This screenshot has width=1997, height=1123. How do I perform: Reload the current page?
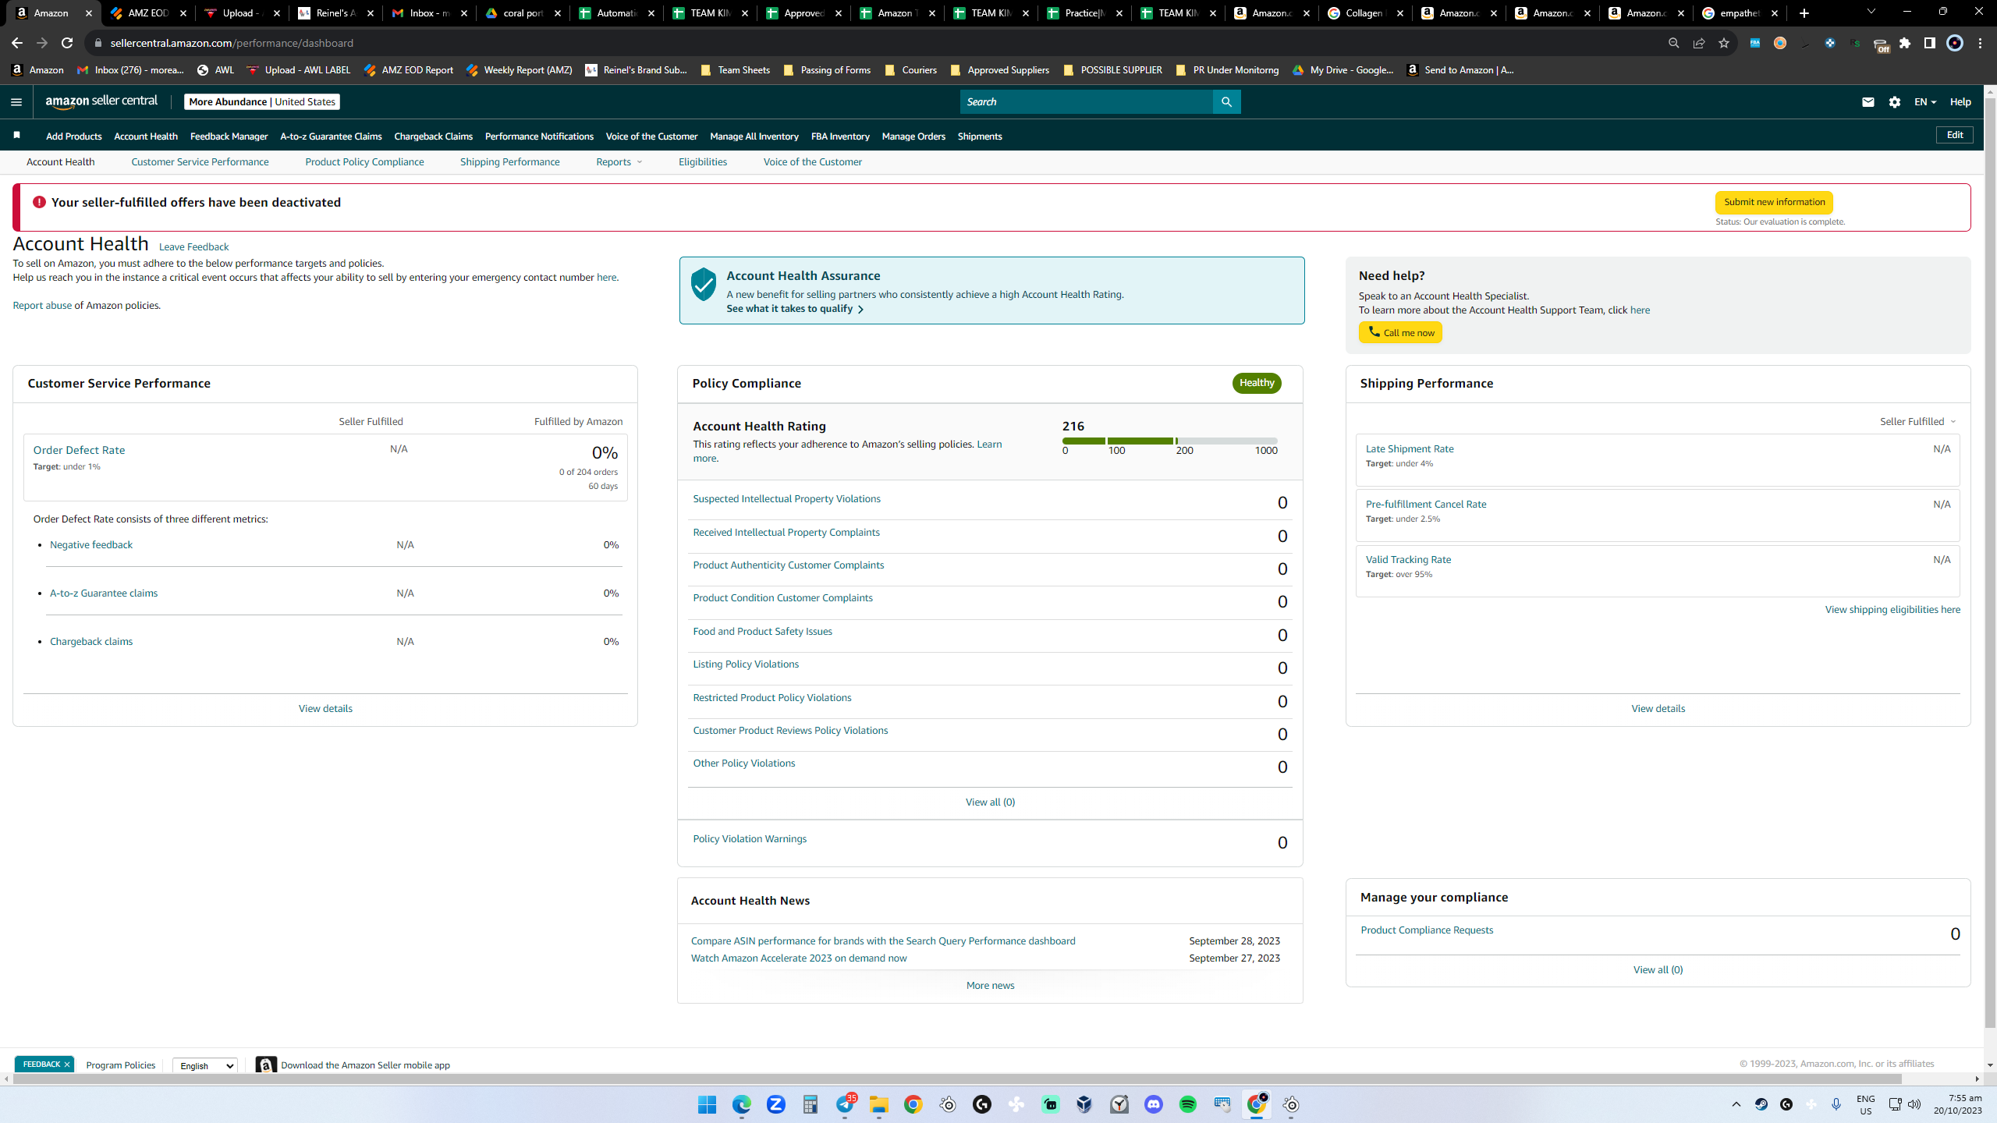[67, 43]
